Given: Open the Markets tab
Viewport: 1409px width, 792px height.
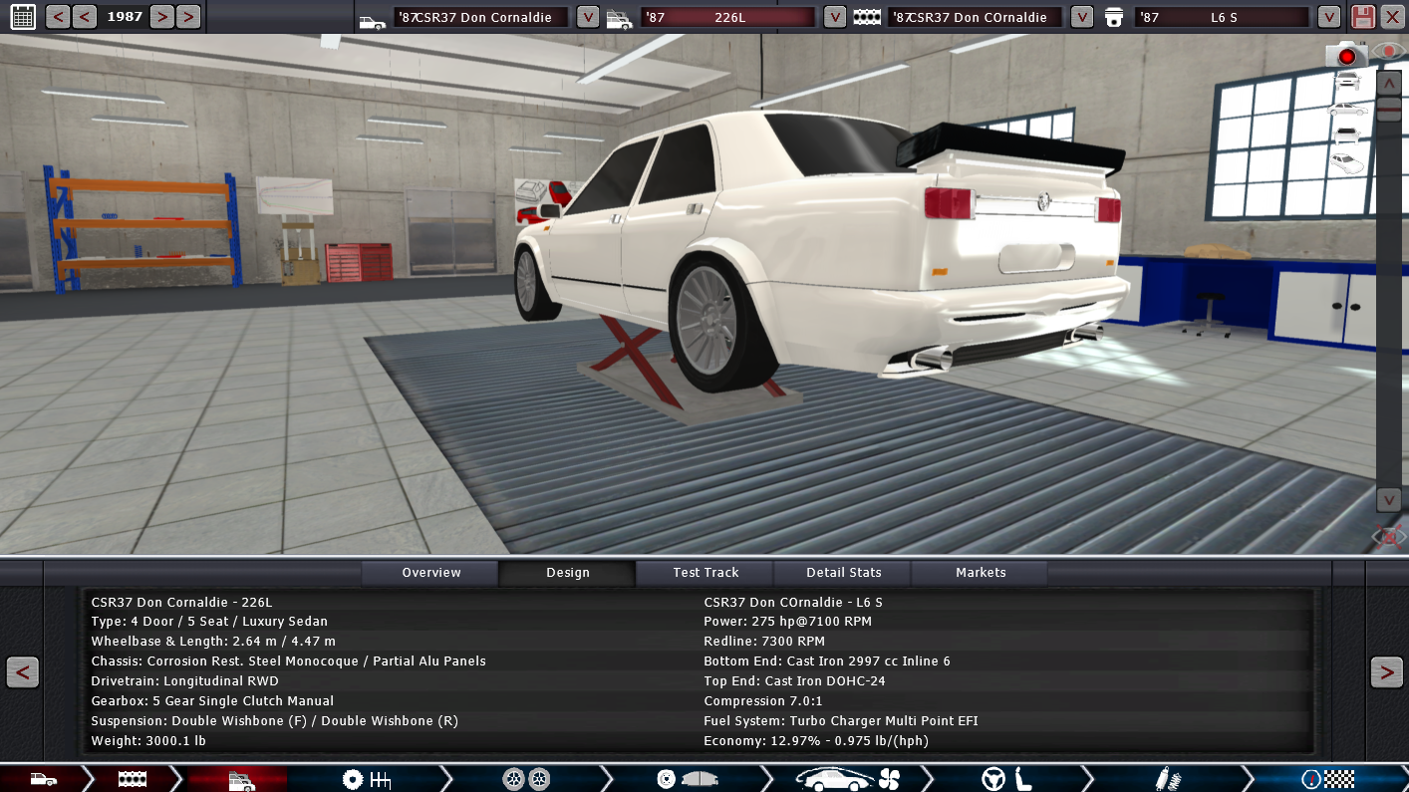Looking at the screenshot, I should tap(981, 573).
